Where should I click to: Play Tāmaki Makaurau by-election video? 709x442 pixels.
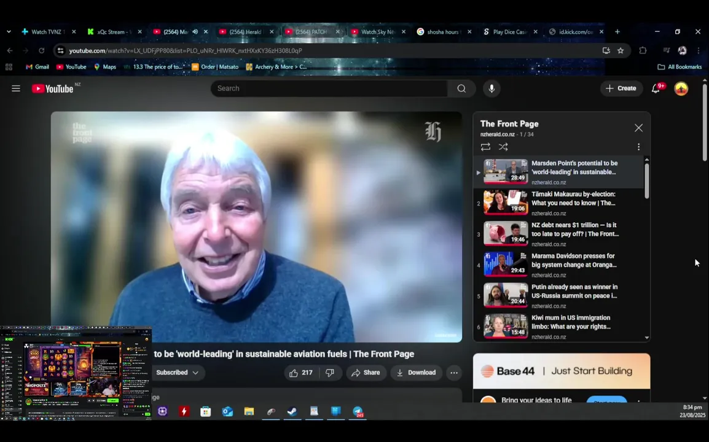click(x=558, y=203)
